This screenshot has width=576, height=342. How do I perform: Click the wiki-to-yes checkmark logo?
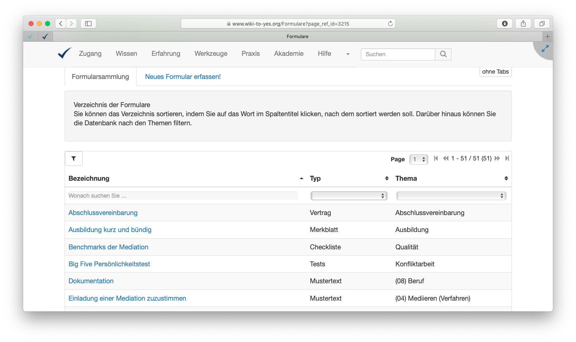pos(65,53)
